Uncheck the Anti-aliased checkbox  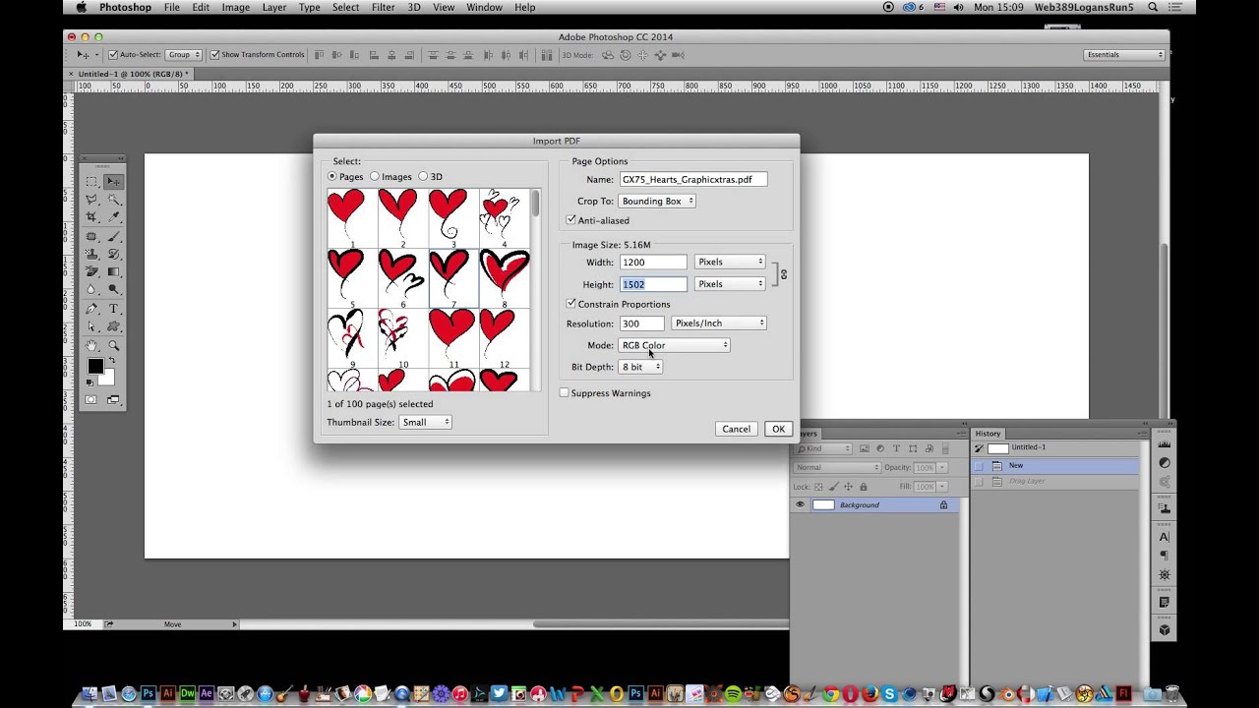point(571,220)
